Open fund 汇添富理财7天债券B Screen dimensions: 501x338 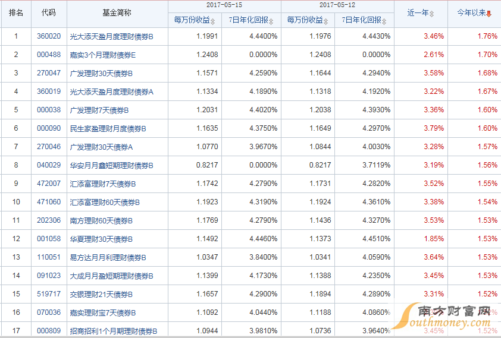click(x=102, y=184)
